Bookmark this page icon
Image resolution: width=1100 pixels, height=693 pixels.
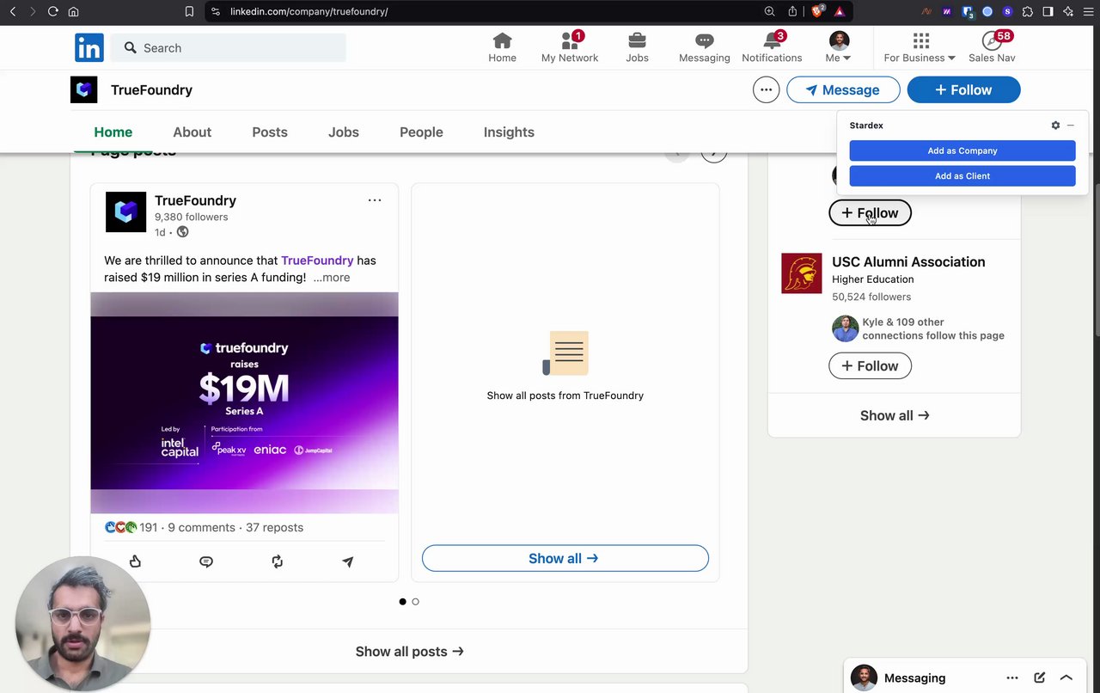(x=189, y=11)
